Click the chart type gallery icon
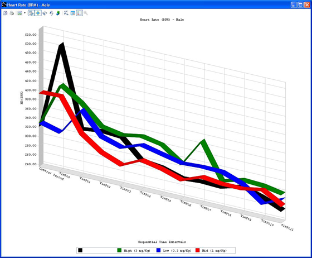The image size is (312, 258). pos(19,13)
